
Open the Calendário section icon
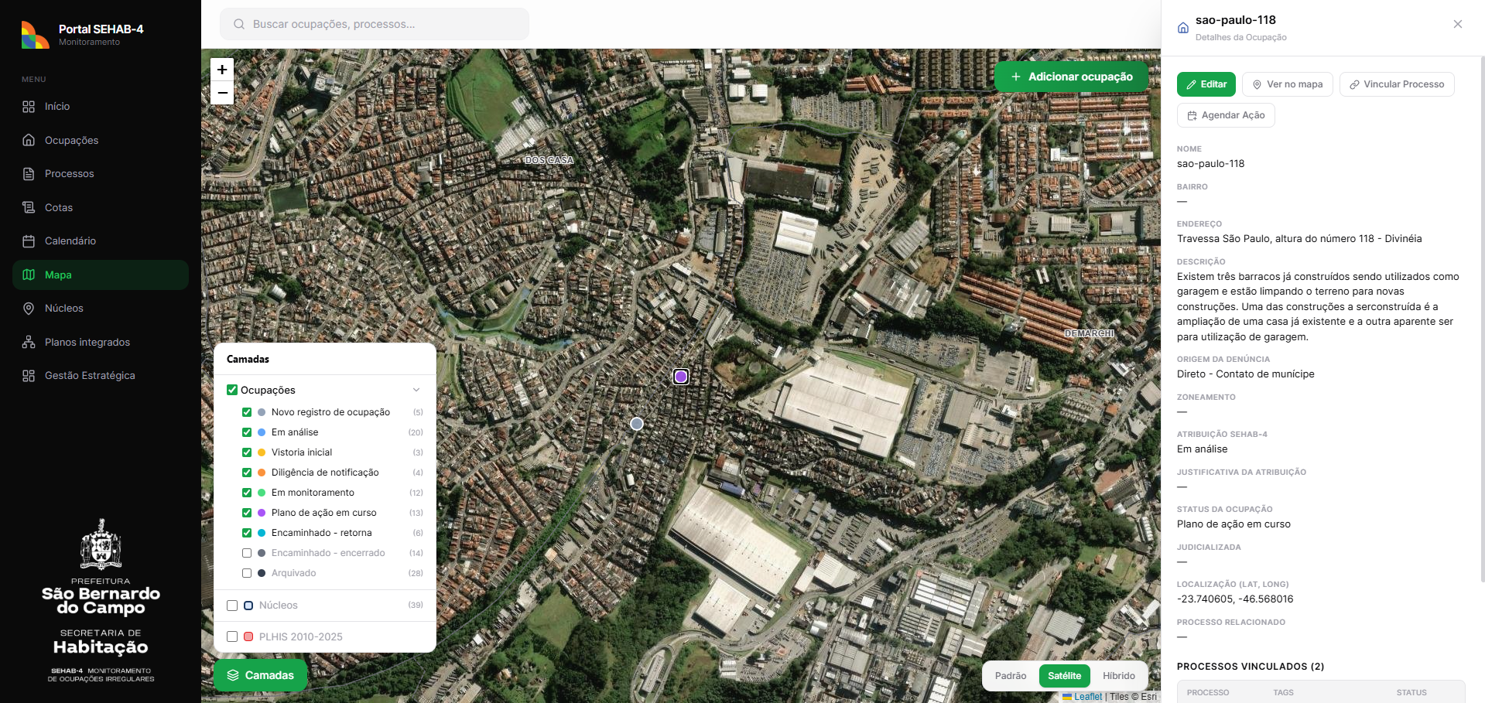(x=29, y=241)
